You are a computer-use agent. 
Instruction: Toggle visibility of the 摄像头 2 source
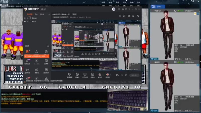[x=25, y=18]
